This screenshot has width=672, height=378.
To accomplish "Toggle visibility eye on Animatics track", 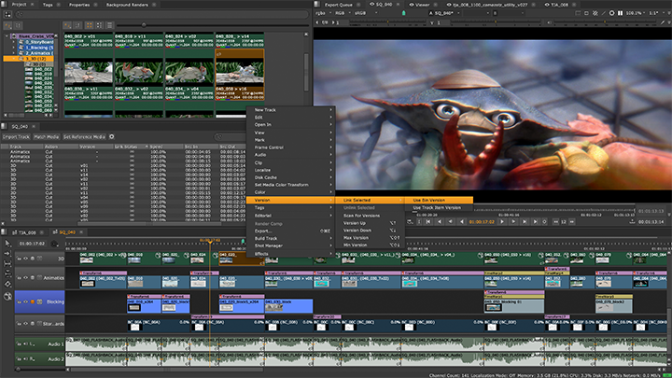I will (x=25, y=277).
